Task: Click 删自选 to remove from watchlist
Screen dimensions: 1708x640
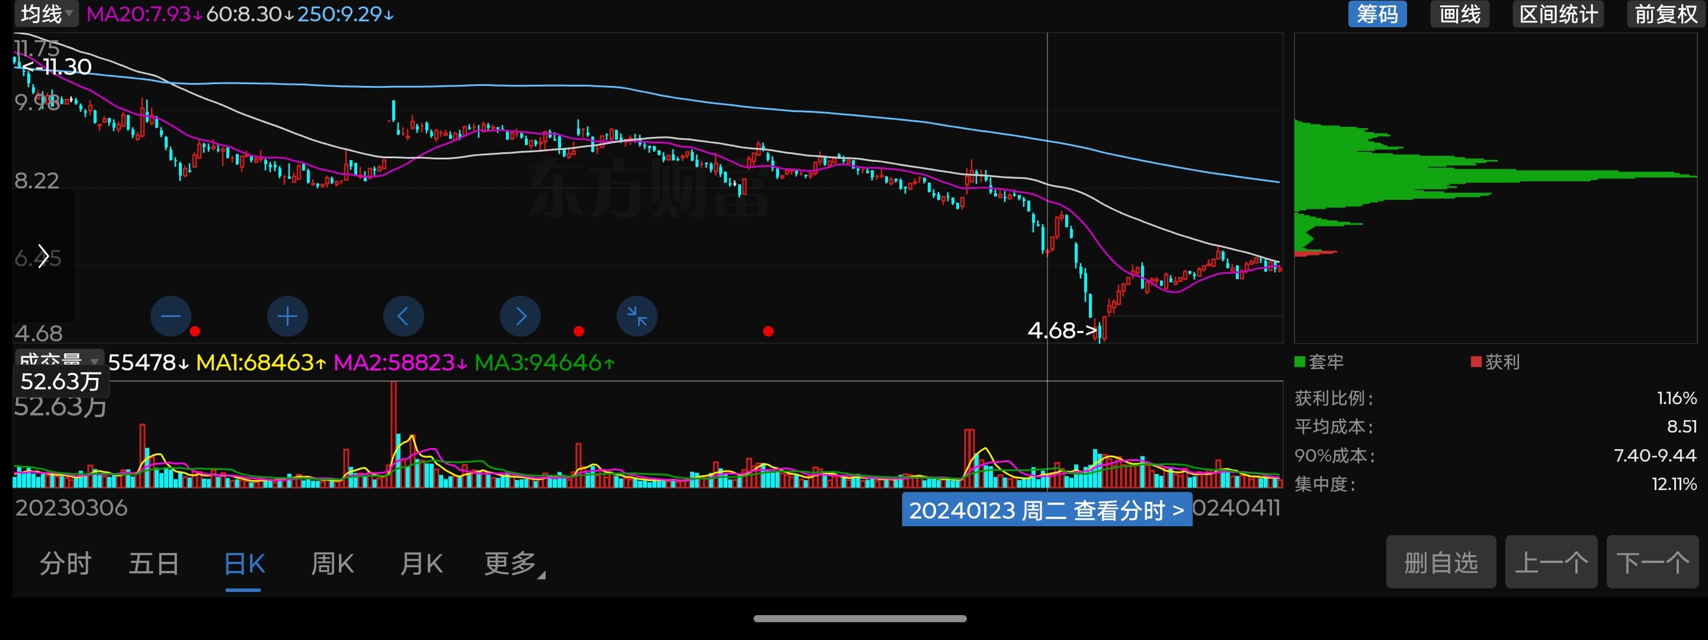Action: [x=1440, y=562]
